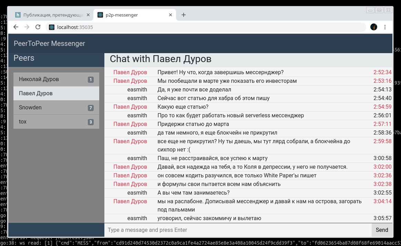Select Павел Дуров in peers list
401x246 pixels.
pos(56,94)
